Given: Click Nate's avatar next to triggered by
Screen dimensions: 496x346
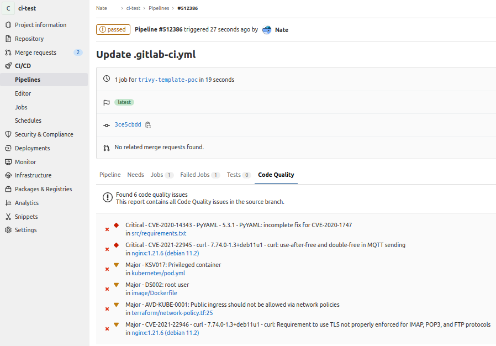Looking at the screenshot, I should [x=267, y=30].
